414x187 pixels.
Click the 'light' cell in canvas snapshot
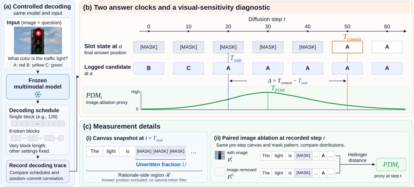point(111,151)
